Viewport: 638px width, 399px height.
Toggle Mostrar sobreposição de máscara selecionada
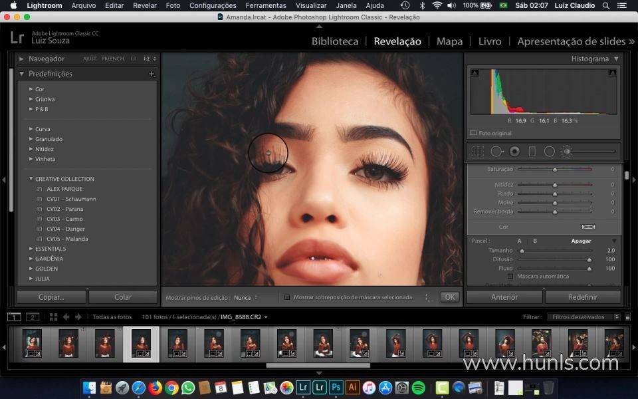(287, 297)
